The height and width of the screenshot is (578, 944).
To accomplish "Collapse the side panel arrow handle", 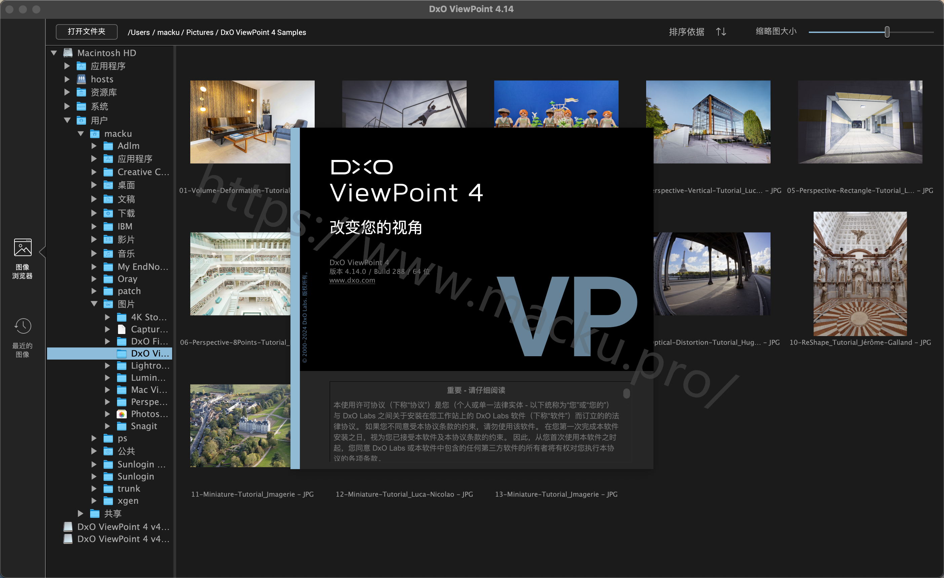I will [x=42, y=252].
